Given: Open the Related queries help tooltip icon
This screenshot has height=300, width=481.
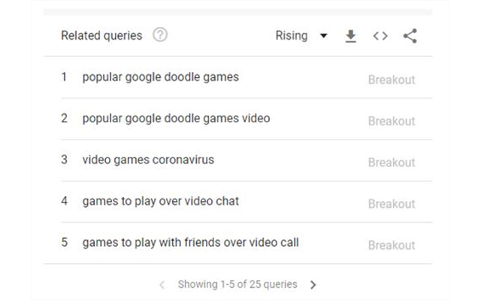Looking at the screenshot, I should (160, 35).
